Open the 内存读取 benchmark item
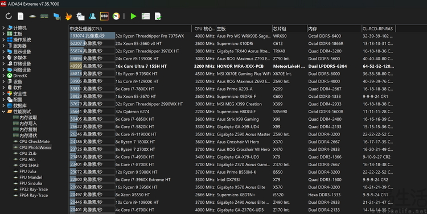This screenshot has width=427, height=214. click(25, 118)
